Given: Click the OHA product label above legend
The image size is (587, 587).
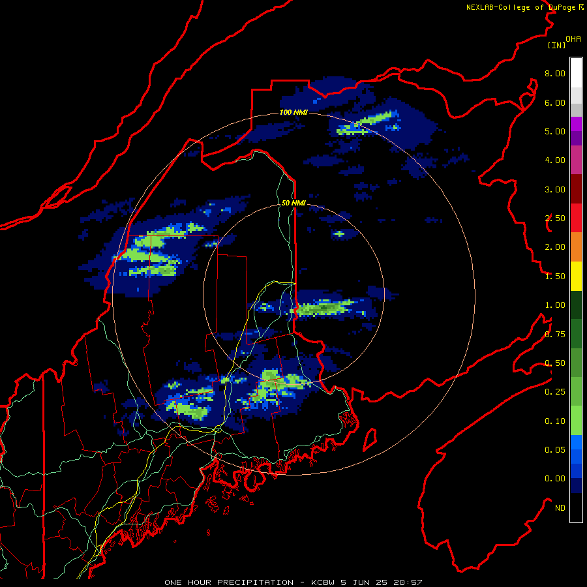Looking at the screenshot, I should [573, 38].
